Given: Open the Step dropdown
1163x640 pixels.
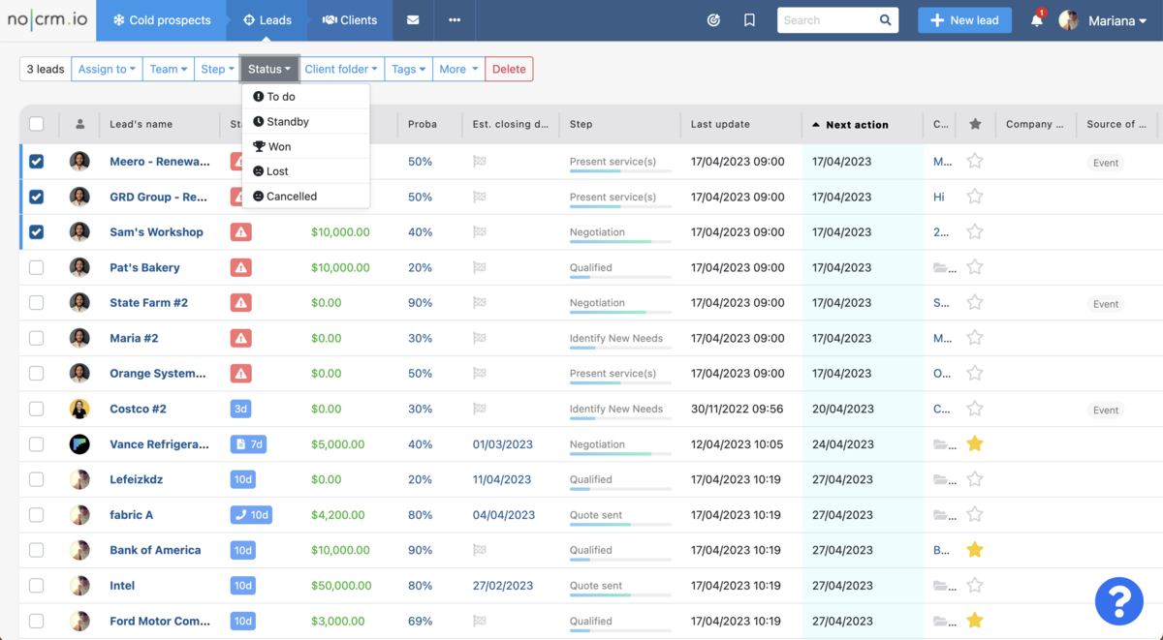Looking at the screenshot, I should click(x=217, y=69).
